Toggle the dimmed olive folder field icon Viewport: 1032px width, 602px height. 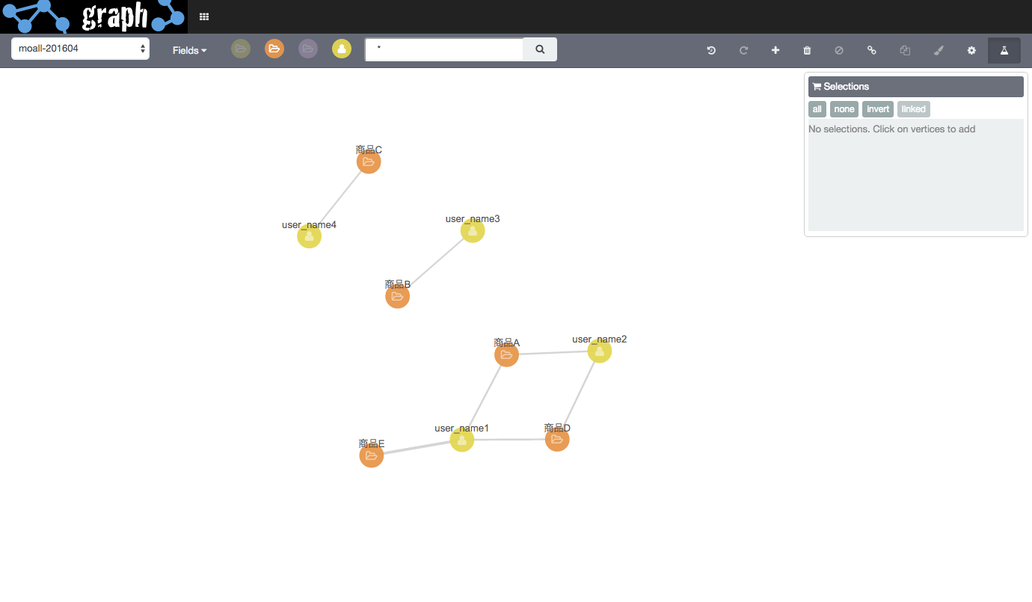coord(240,48)
